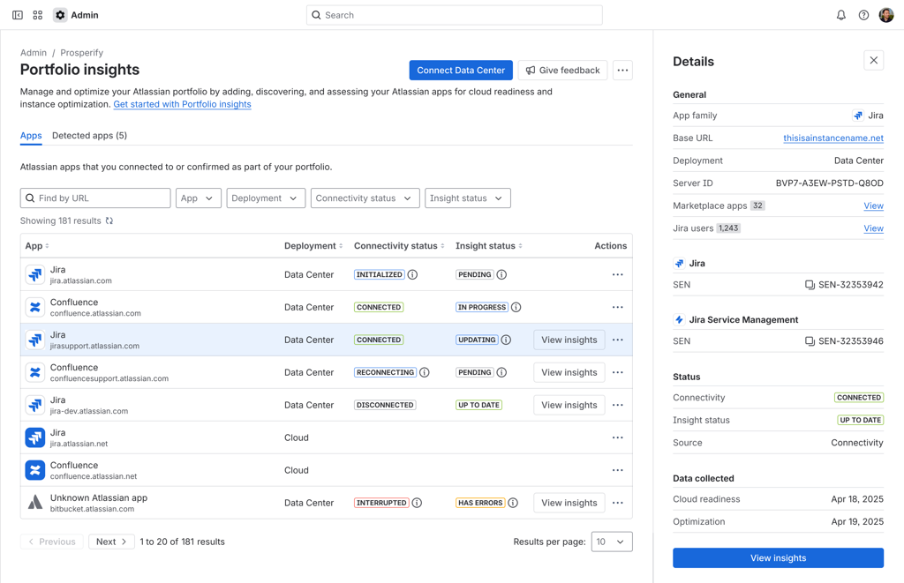Open actions menu for jira.atlassian.net row
Viewport: 904px width, 583px height.
(x=617, y=437)
